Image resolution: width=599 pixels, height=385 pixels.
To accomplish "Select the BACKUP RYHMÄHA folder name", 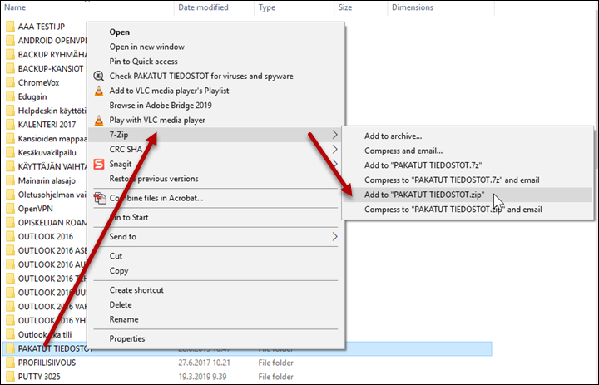I will 52,55.
